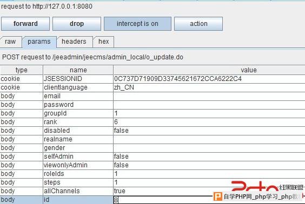Select the groupId name cell
Viewport: 305px width, 204px height.
click(x=78, y=113)
